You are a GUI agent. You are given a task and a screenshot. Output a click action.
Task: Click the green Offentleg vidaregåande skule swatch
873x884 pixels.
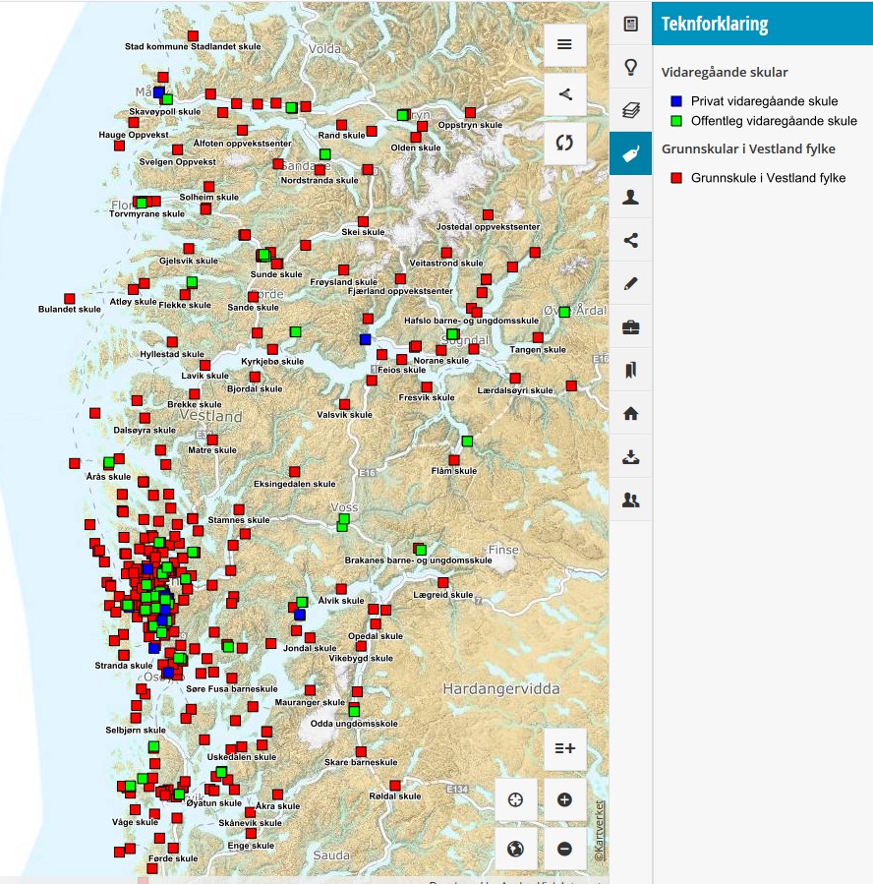click(x=675, y=121)
